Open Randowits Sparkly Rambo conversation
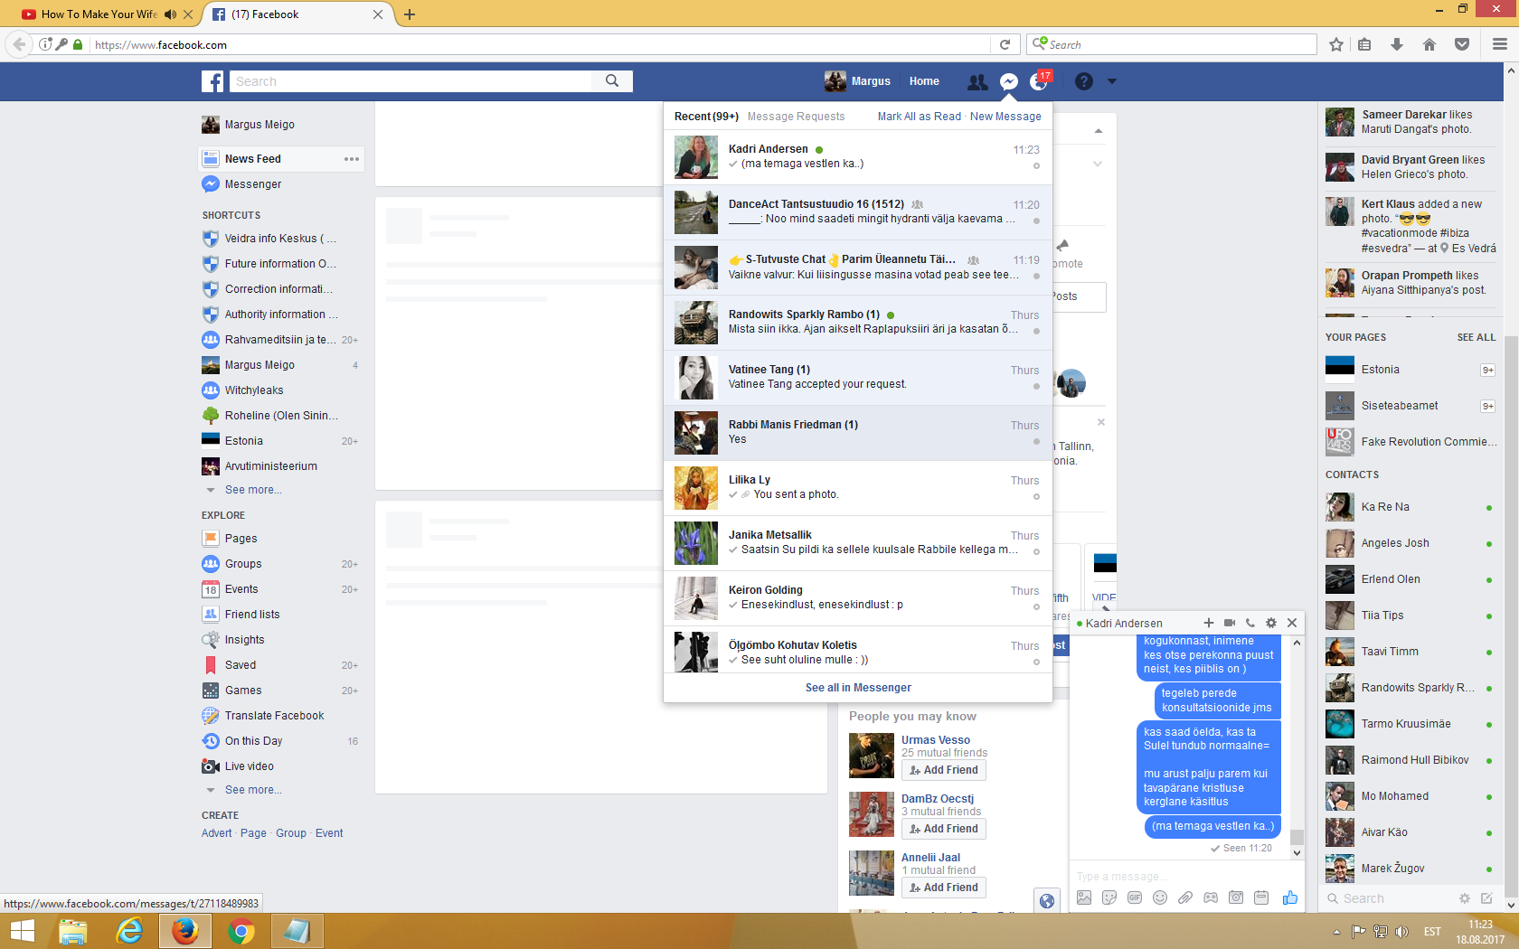Viewport: 1519px width, 949px height. click(858, 323)
